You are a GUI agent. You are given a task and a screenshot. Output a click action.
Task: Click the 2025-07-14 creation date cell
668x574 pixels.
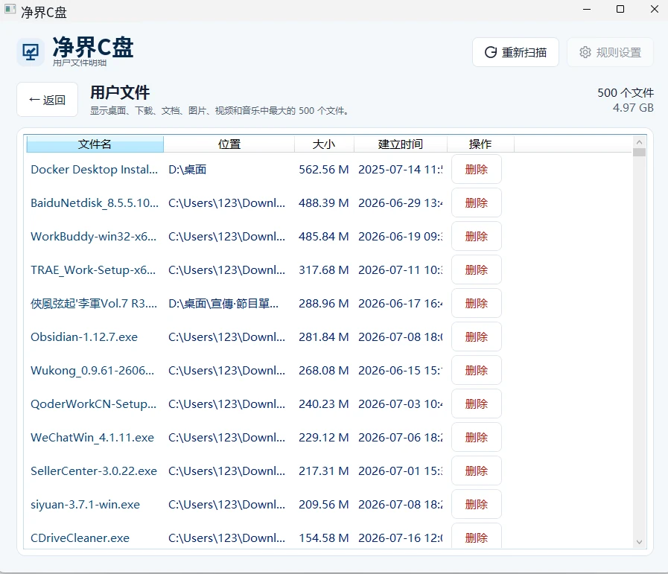401,170
